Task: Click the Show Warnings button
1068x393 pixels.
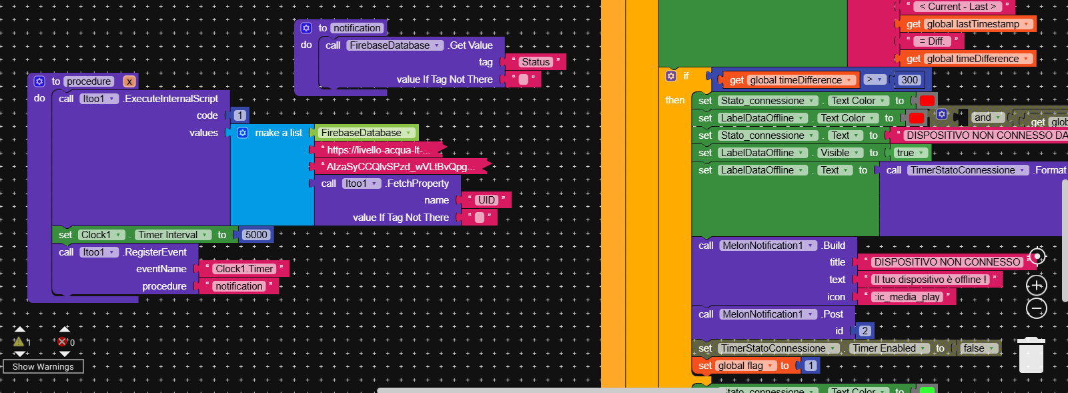Action: point(43,366)
